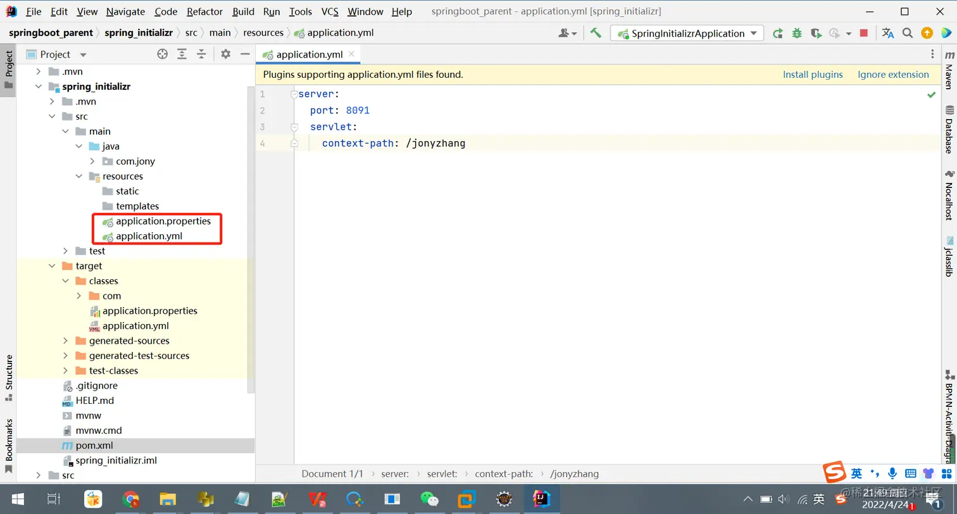Run with Coverage shield icon
The height and width of the screenshot is (514, 957).
[816, 33]
